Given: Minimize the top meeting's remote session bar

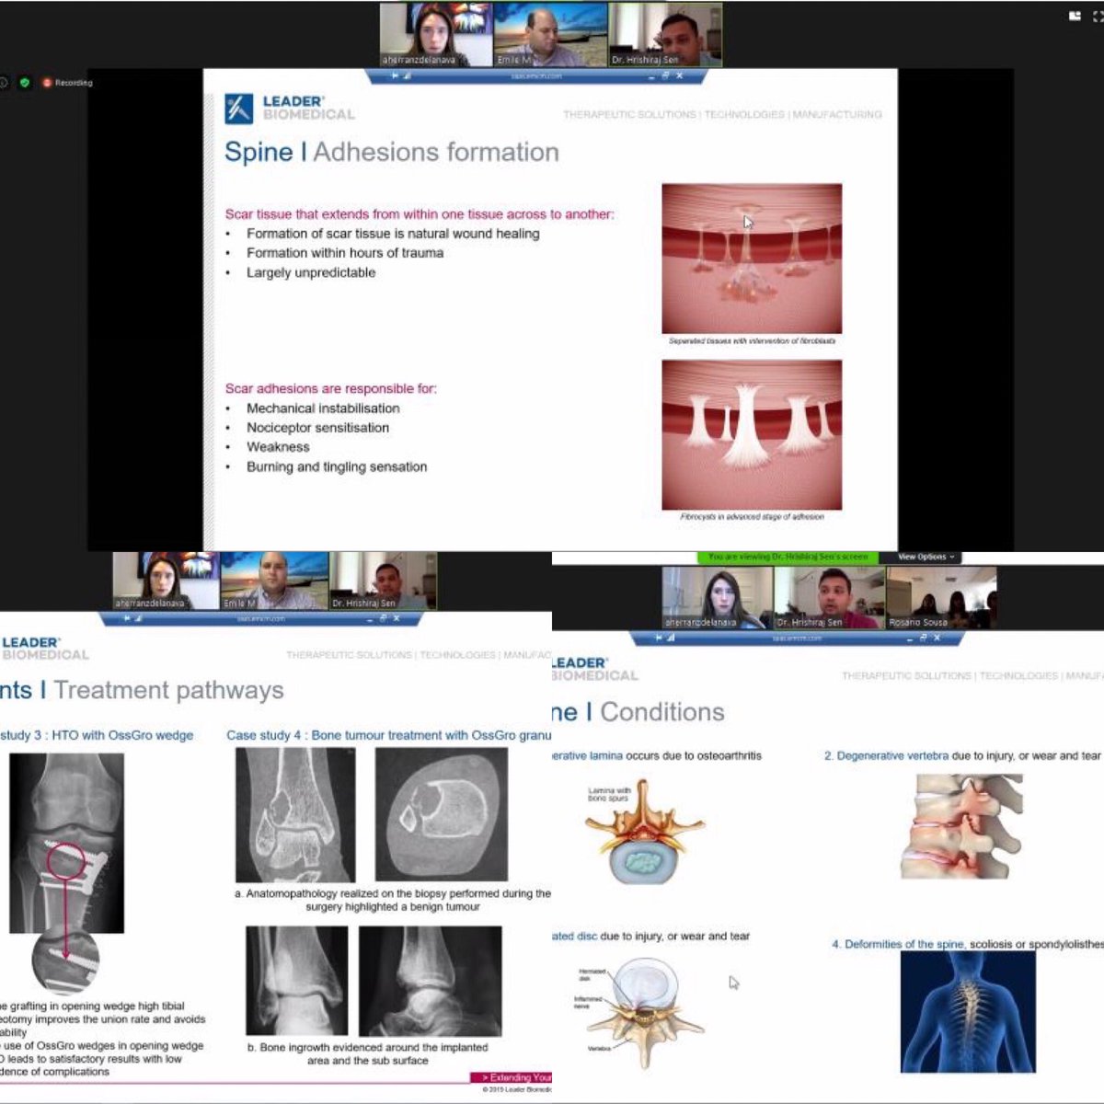Looking at the screenshot, I should (652, 76).
